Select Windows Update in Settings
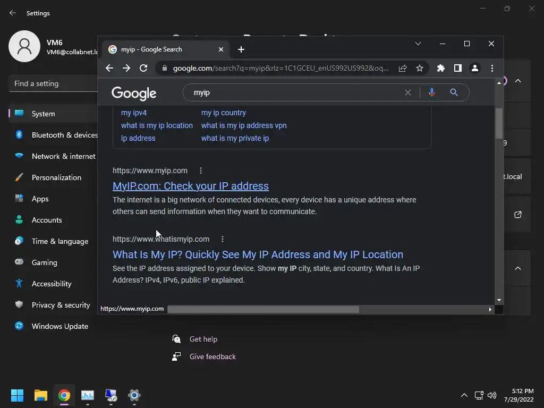 [53, 327]
